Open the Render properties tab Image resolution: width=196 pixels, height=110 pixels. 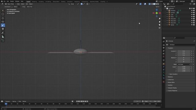[x=164, y=45]
